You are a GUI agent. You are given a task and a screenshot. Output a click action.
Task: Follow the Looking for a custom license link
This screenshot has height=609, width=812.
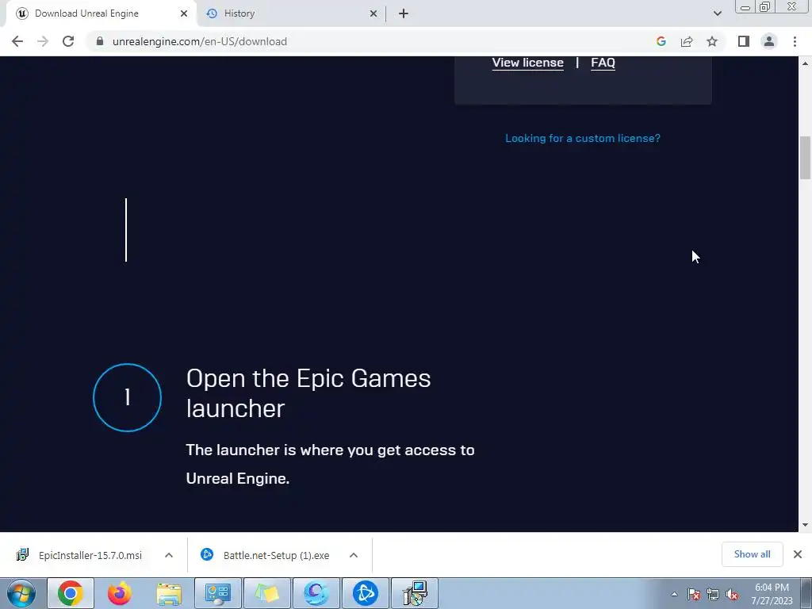point(583,138)
